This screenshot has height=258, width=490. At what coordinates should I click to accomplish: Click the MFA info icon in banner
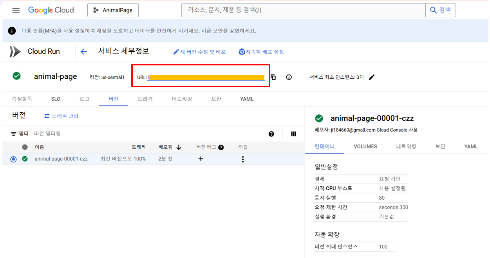point(12,31)
